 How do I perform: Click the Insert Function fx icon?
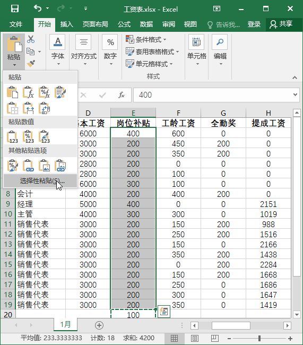pos(121,95)
